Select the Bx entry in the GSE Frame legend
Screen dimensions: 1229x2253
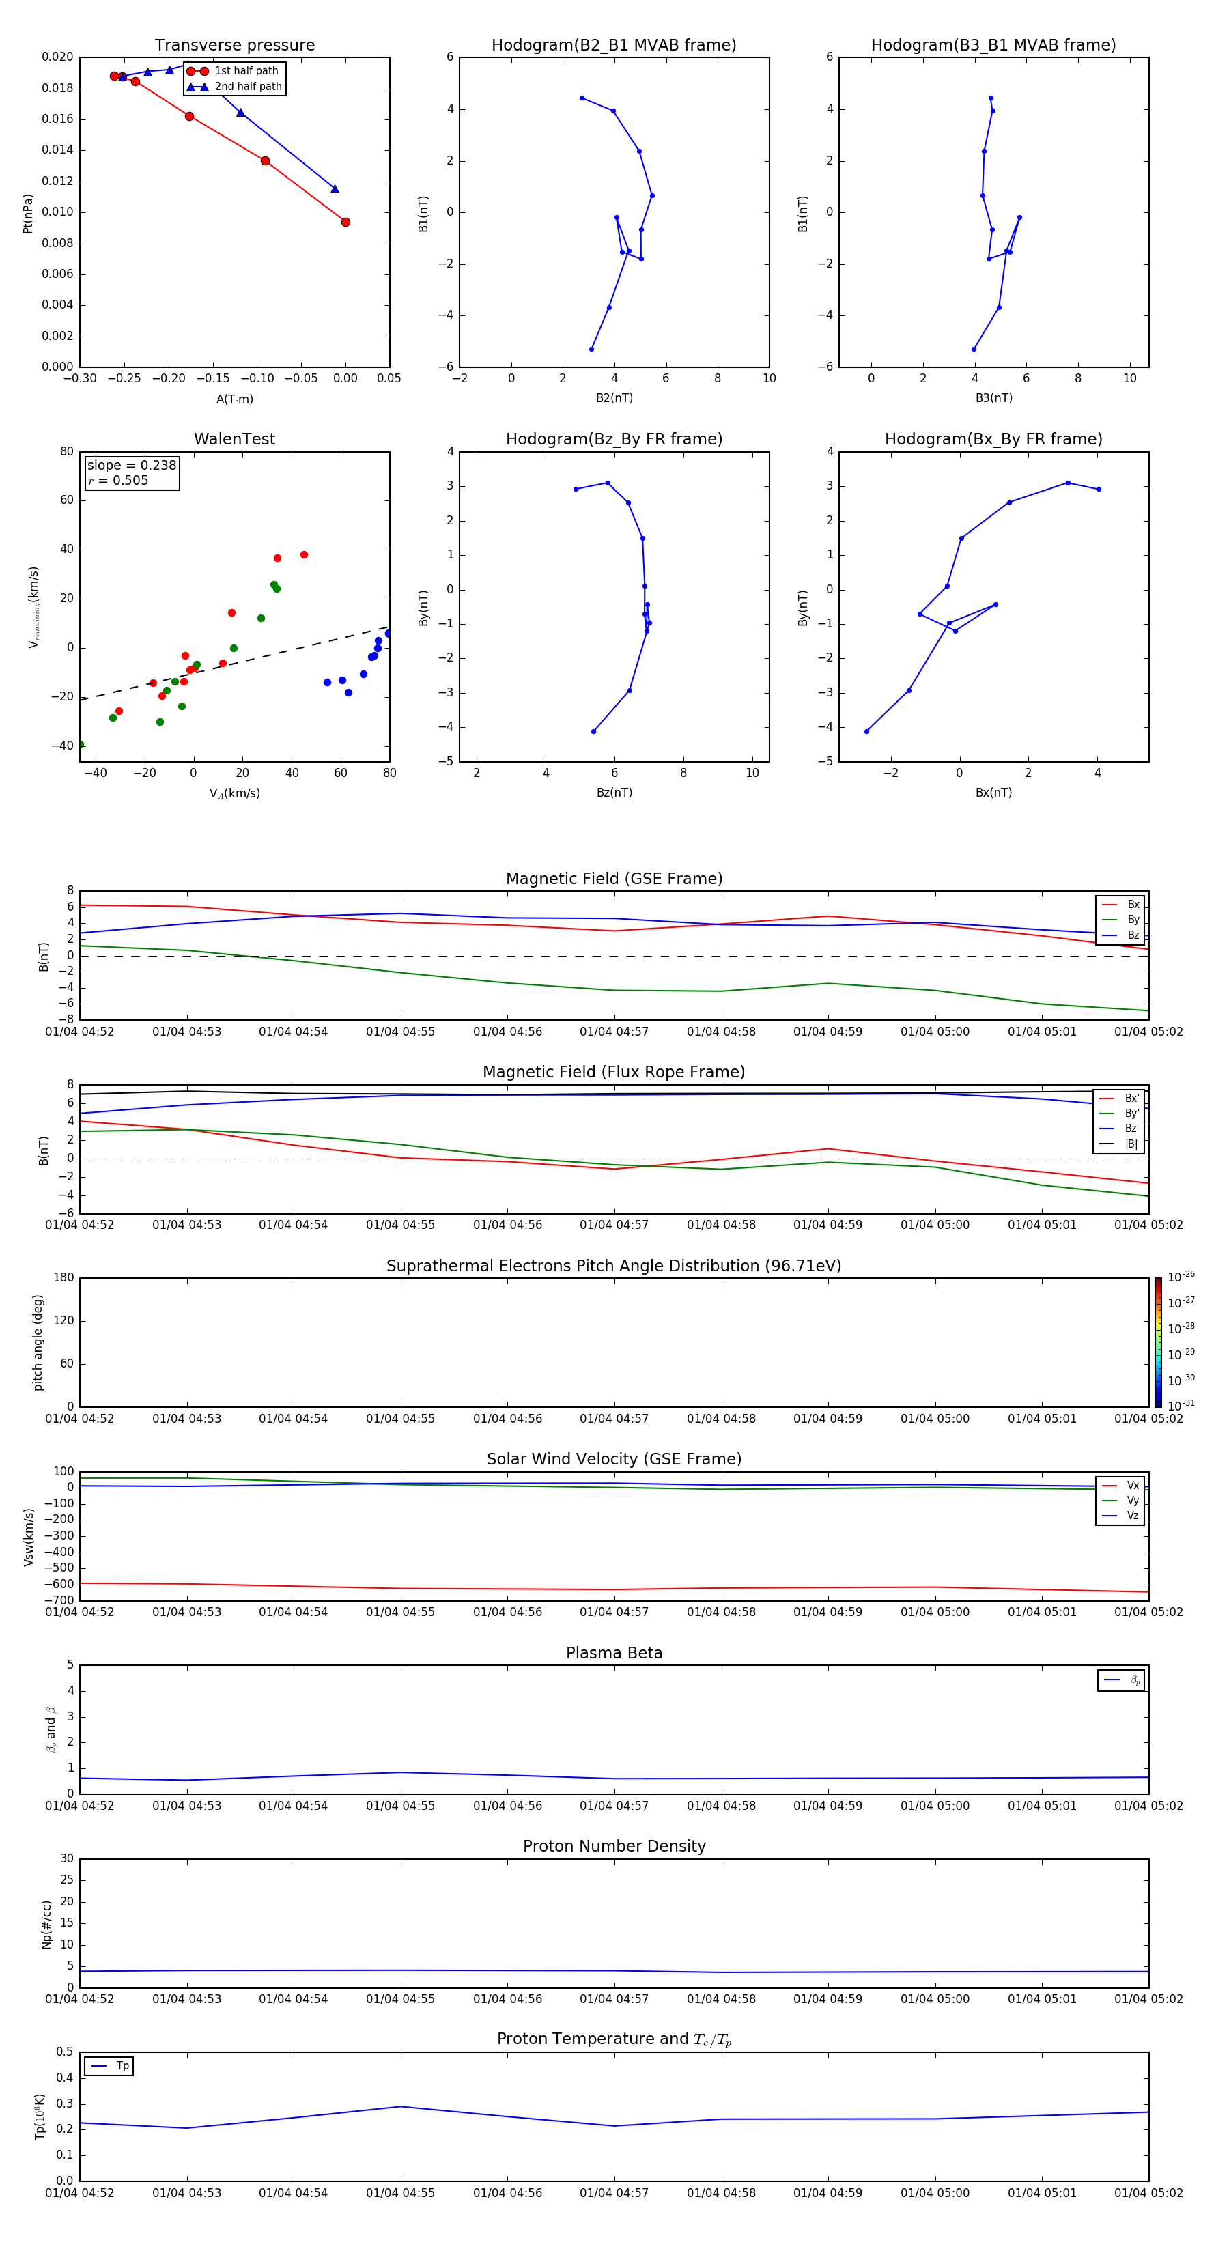(1120, 905)
